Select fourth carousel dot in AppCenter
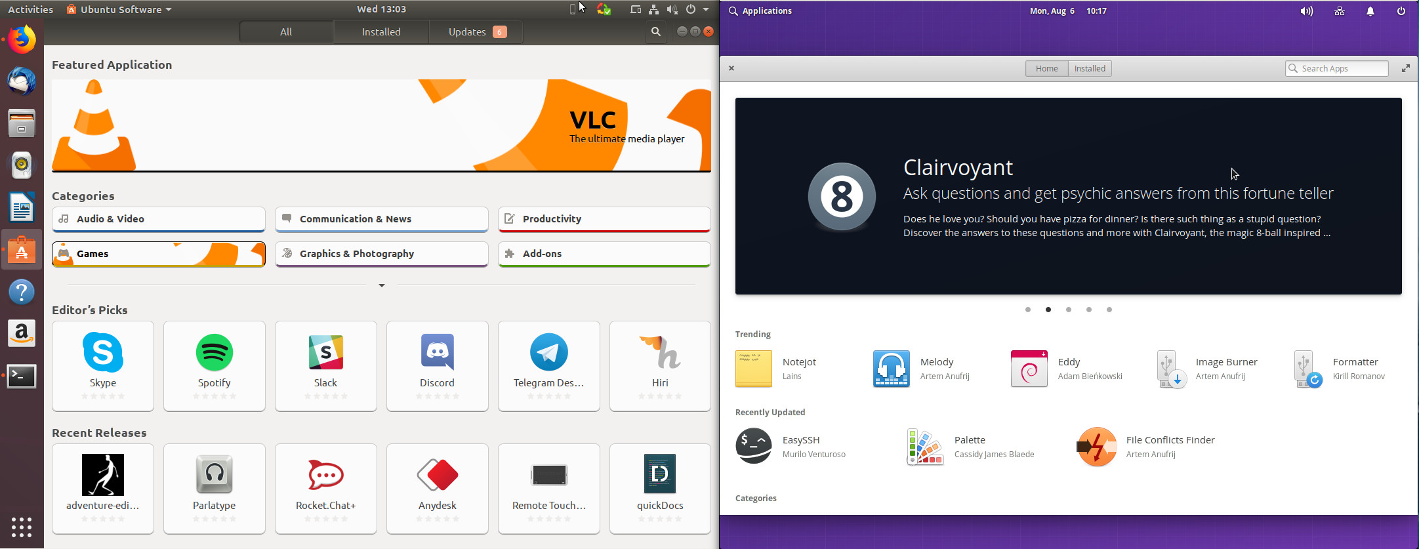Viewport: 1419px width, 549px height. tap(1089, 310)
